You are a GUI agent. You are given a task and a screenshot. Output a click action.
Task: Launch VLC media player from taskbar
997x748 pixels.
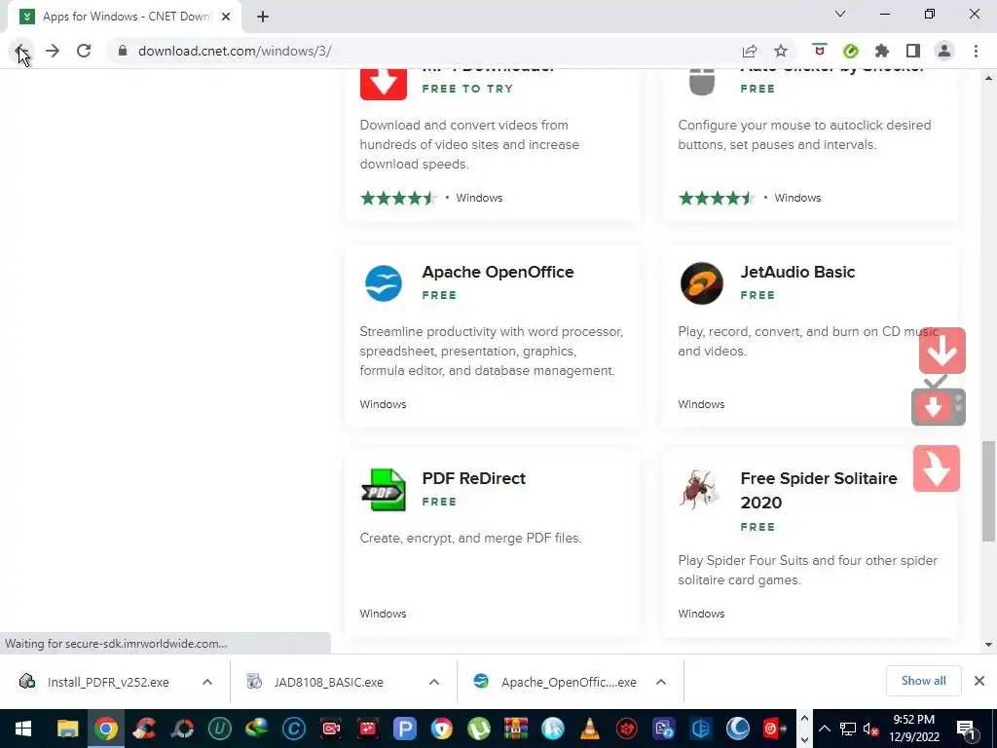(x=590, y=729)
